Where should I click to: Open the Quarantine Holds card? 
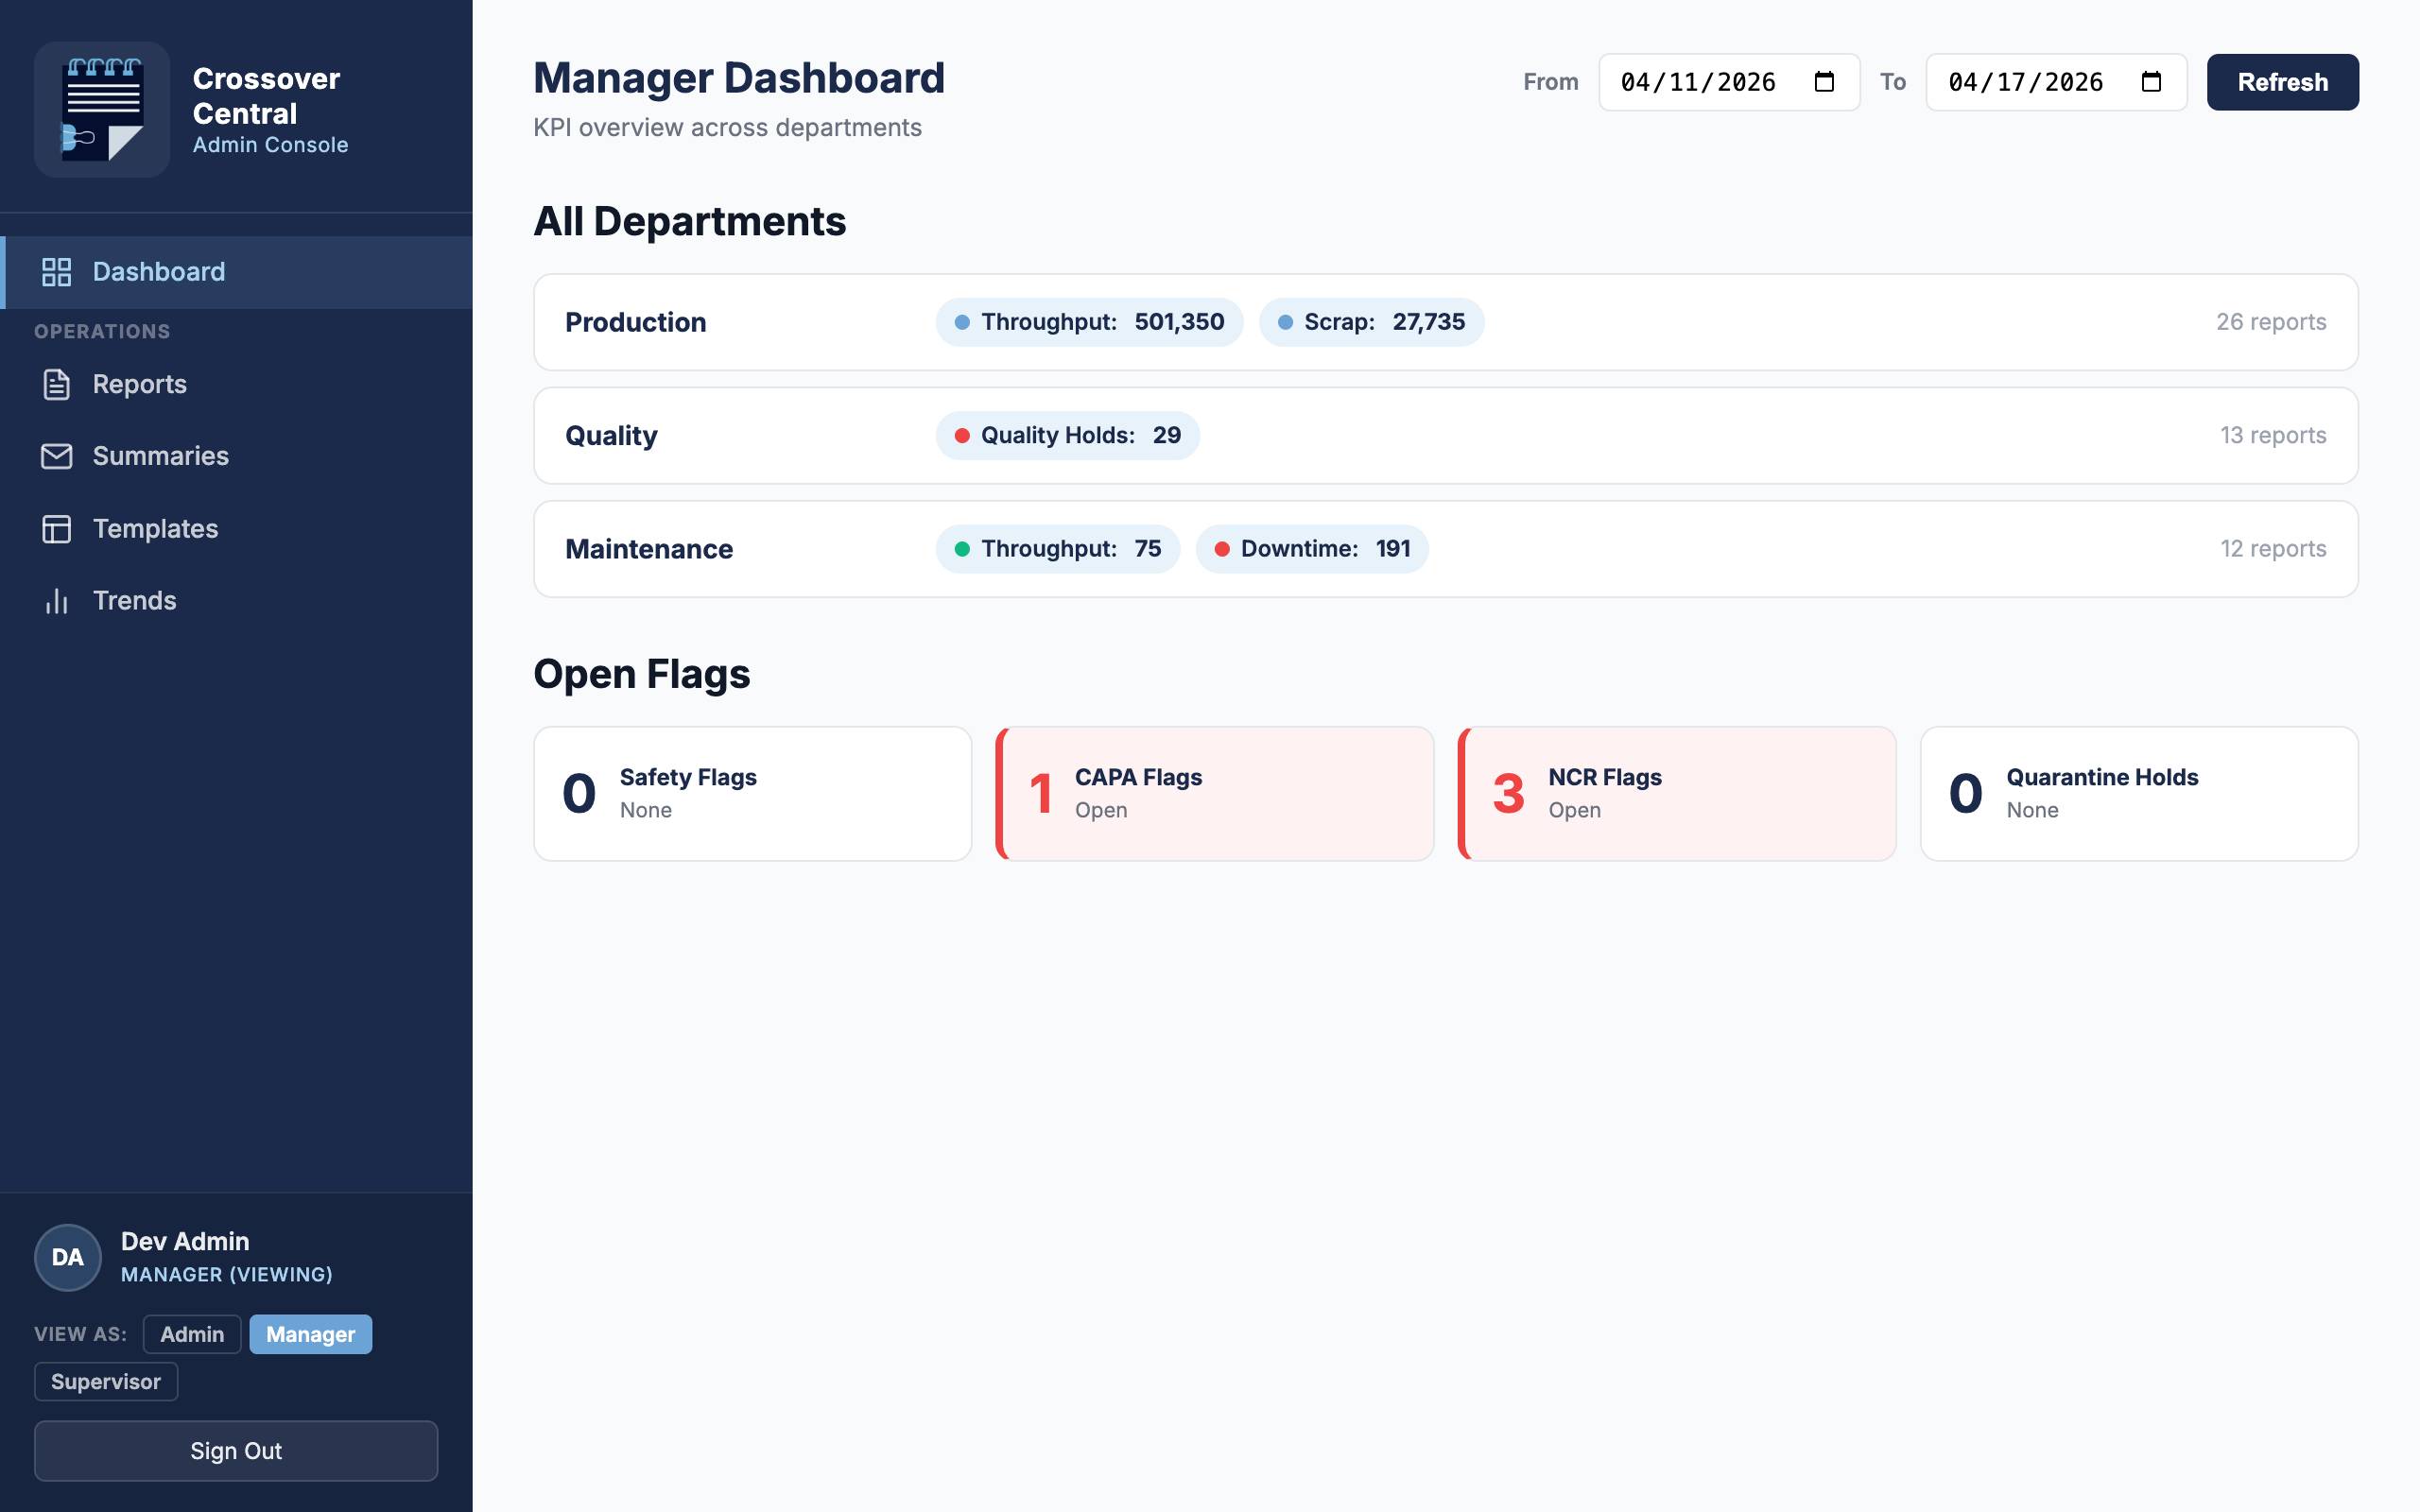point(2139,794)
